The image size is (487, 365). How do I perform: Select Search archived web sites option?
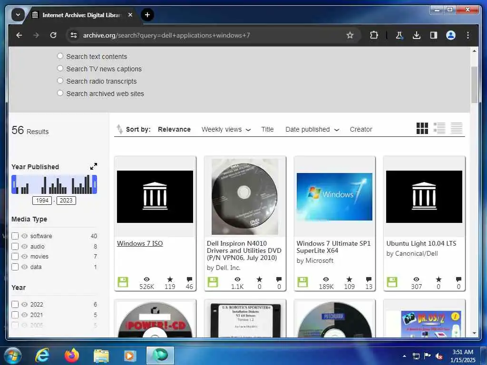pos(60,93)
